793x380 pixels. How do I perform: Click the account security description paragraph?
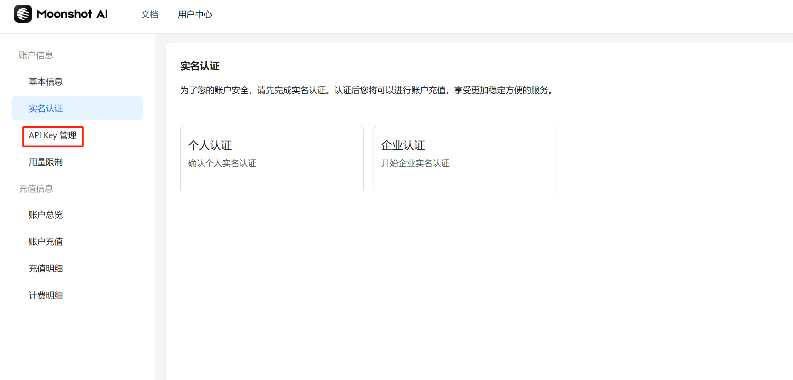tap(367, 90)
